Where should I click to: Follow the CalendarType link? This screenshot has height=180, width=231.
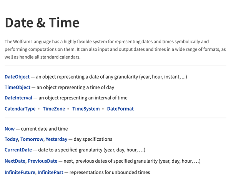pyautogui.click(x=20, y=109)
